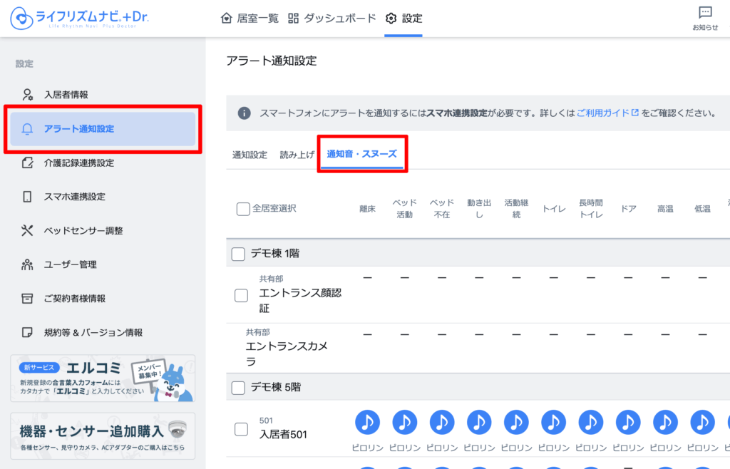
Task: Click the エルコミ new service banner
Action: (103, 378)
